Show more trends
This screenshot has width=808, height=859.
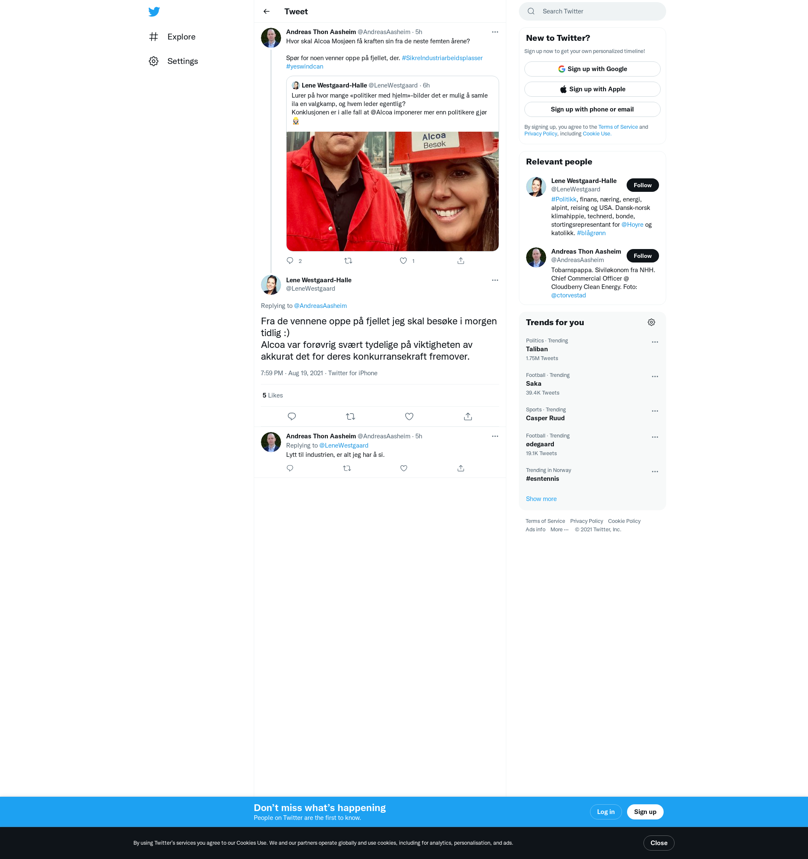coord(541,498)
